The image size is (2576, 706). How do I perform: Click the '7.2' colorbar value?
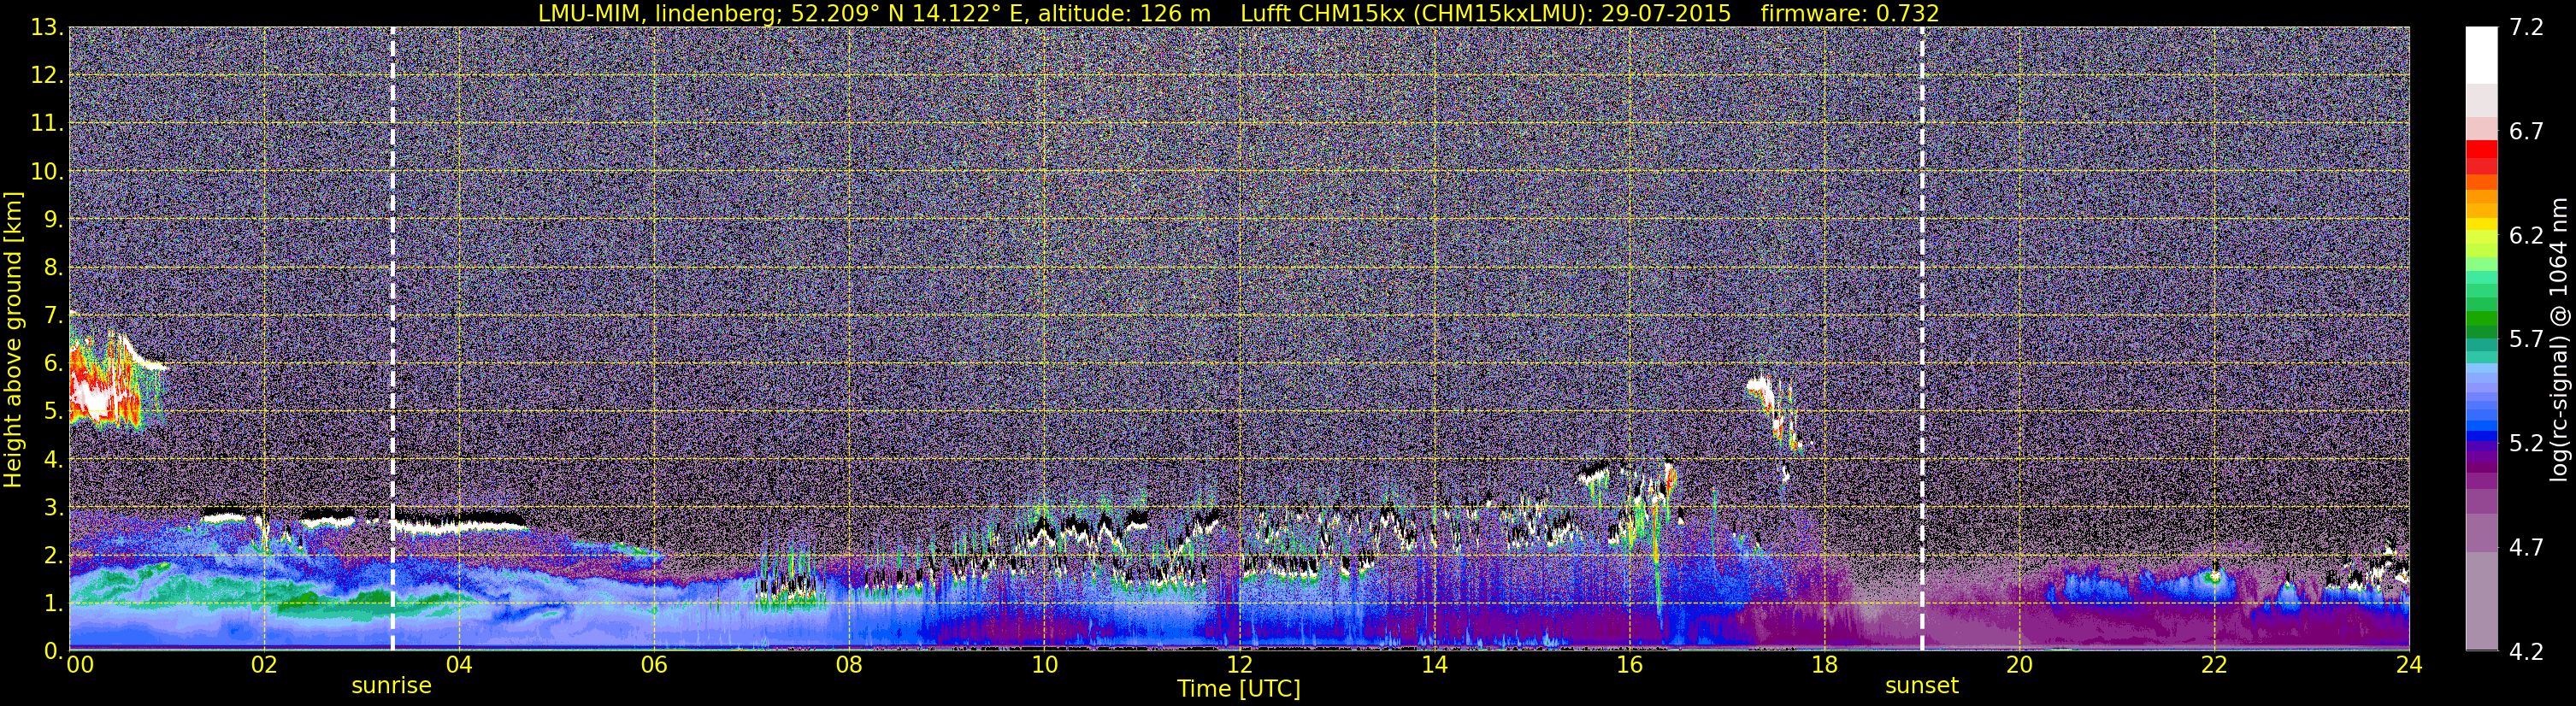tap(2526, 28)
